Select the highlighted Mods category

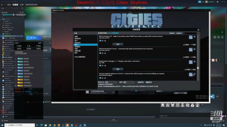85,45
